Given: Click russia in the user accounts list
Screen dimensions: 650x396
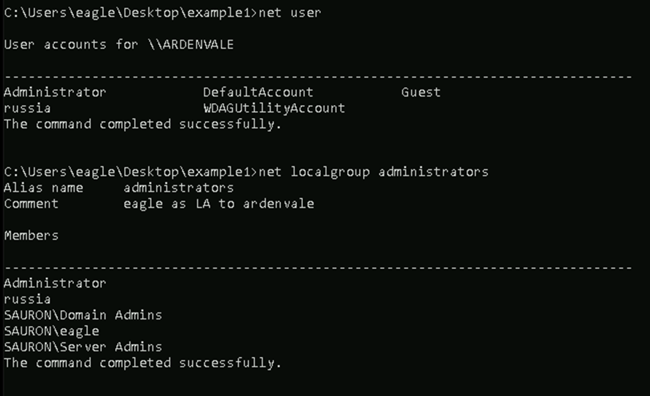Looking at the screenshot, I should click(27, 108).
